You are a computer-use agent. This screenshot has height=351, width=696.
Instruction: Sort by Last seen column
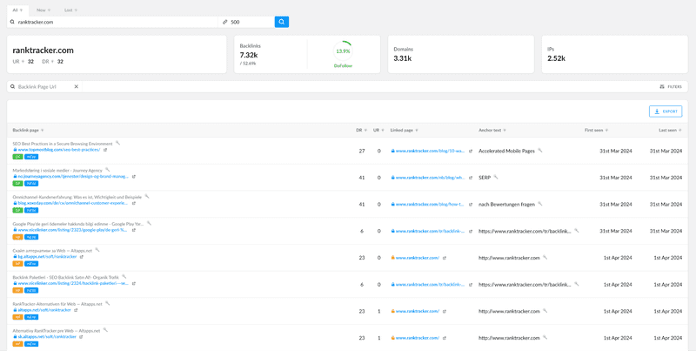[670, 130]
